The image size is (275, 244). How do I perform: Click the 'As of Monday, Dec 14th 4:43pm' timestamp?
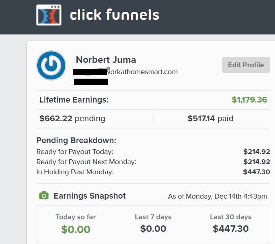click(217, 196)
